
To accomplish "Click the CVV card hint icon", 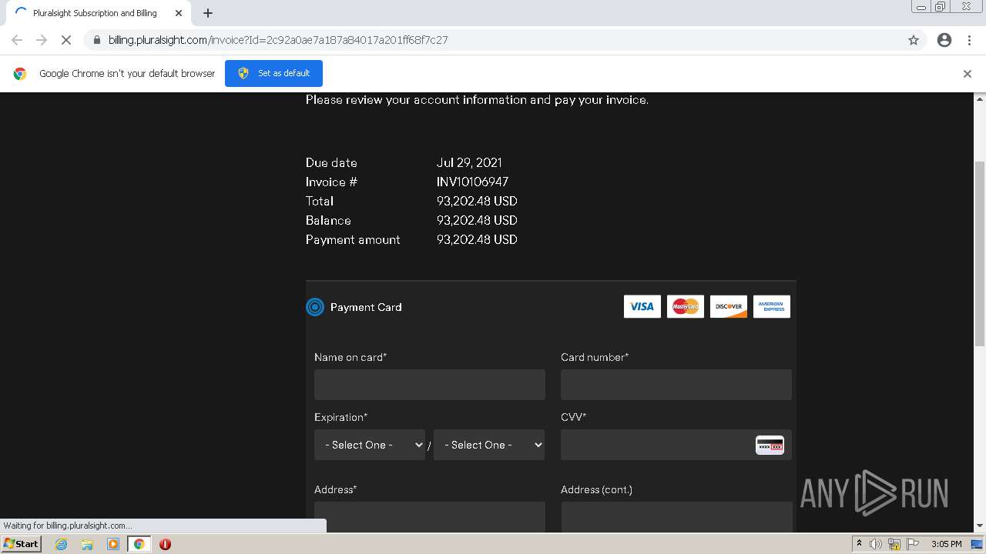I will tap(770, 445).
